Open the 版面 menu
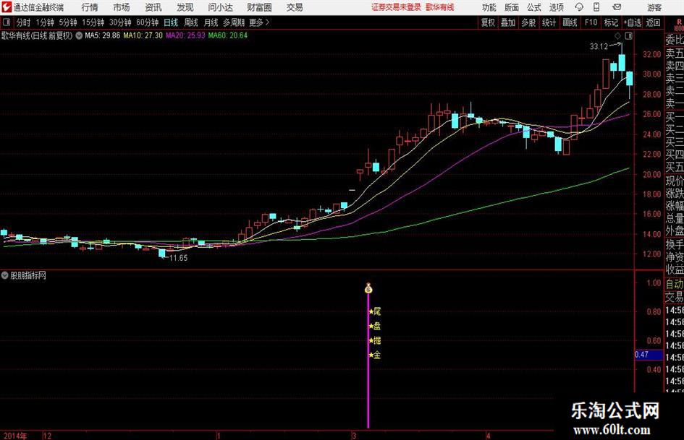 511,7
